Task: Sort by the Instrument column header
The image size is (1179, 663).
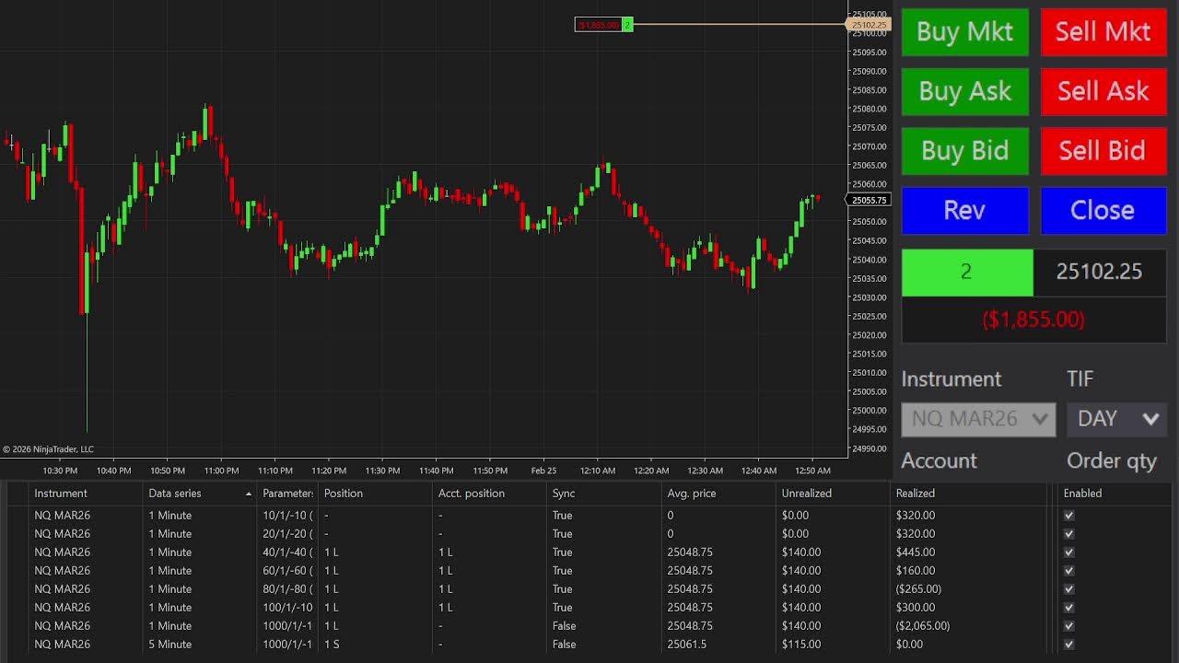Action: (61, 494)
